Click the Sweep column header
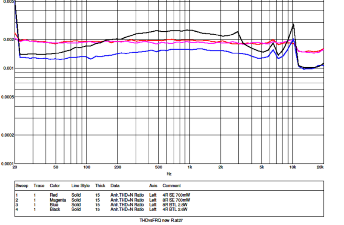The image size is (344, 225). point(22,186)
